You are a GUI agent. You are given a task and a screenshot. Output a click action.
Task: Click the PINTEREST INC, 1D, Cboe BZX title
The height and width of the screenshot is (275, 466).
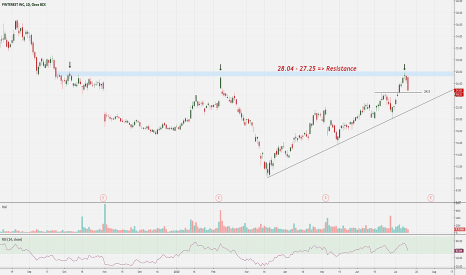click(x=24, y=5)
